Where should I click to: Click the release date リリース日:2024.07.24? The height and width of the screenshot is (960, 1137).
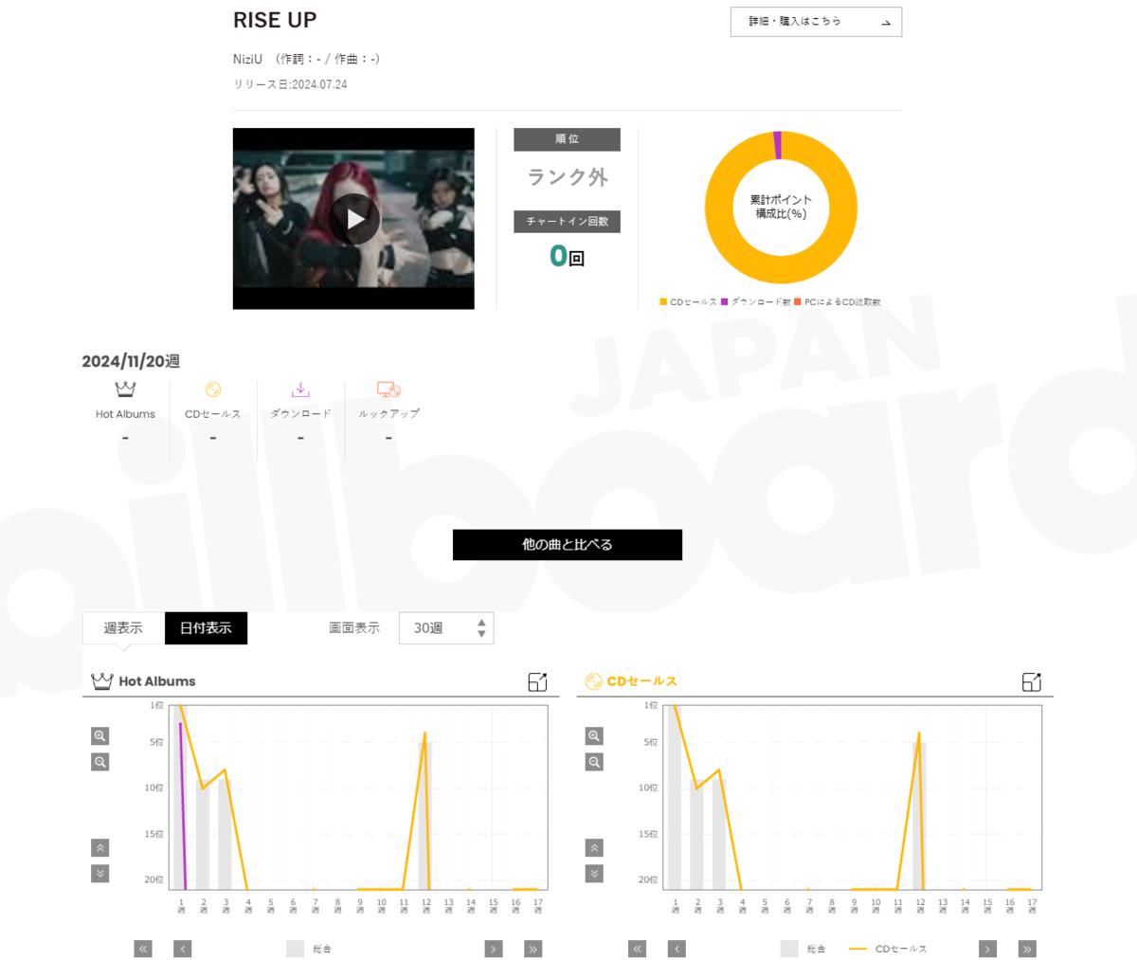click(x=290, y=84)
